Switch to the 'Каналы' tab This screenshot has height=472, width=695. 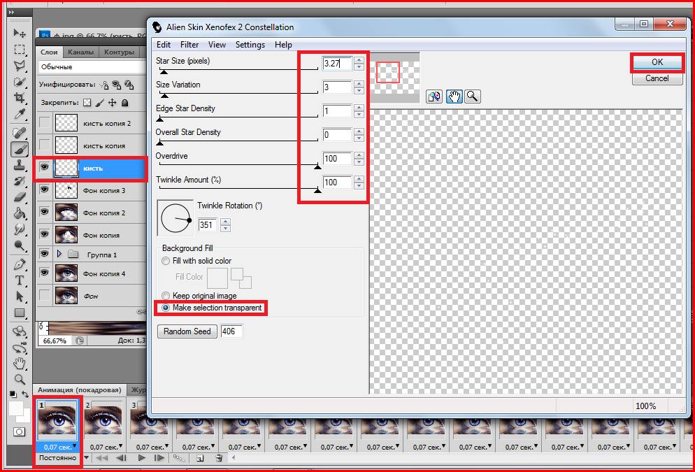[80, 52]
